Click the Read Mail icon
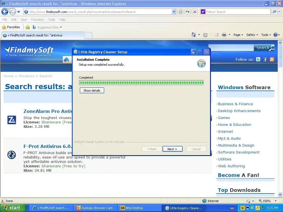The image size is (283, 212). point(216,35)
